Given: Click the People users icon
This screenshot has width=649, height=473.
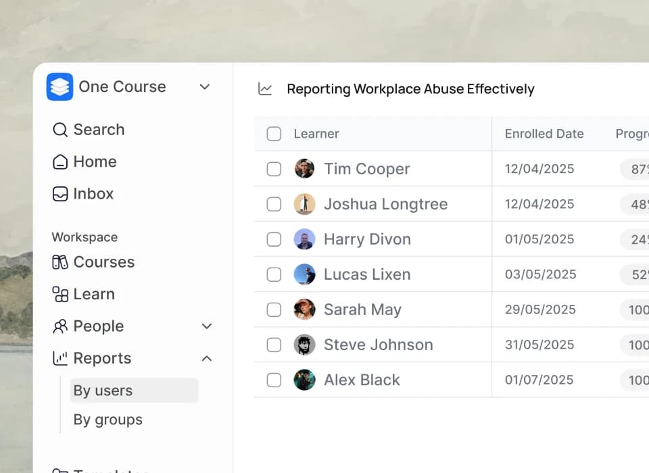Looking at the screenshot, I should [x=60, y=326].
